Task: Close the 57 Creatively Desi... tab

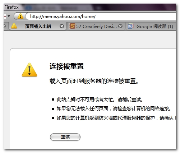Action: point(120,26)
